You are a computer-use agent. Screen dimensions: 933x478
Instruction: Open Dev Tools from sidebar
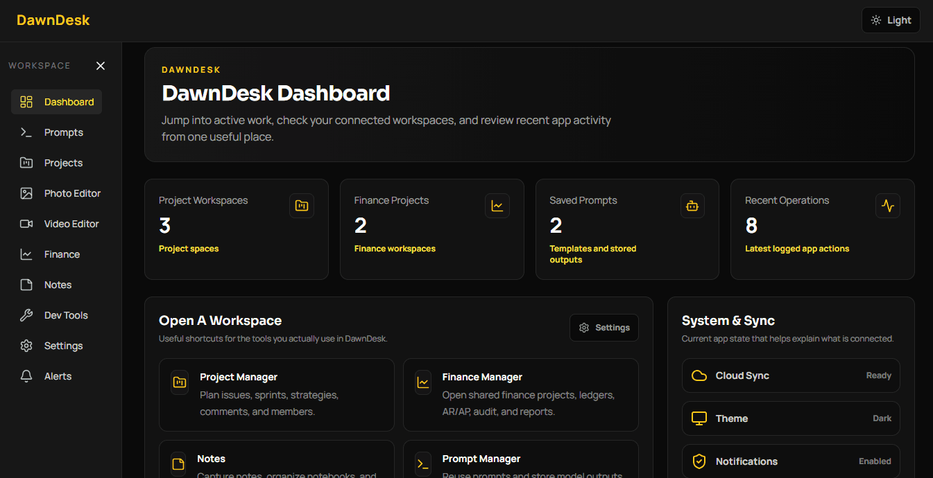coord(56,315)
